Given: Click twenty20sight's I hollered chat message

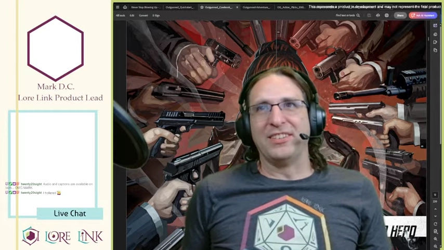Looking at the screenshot, I should [x=33, y=193].
